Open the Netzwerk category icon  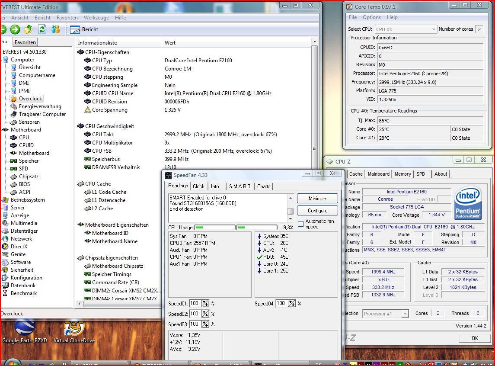(5, 239)
